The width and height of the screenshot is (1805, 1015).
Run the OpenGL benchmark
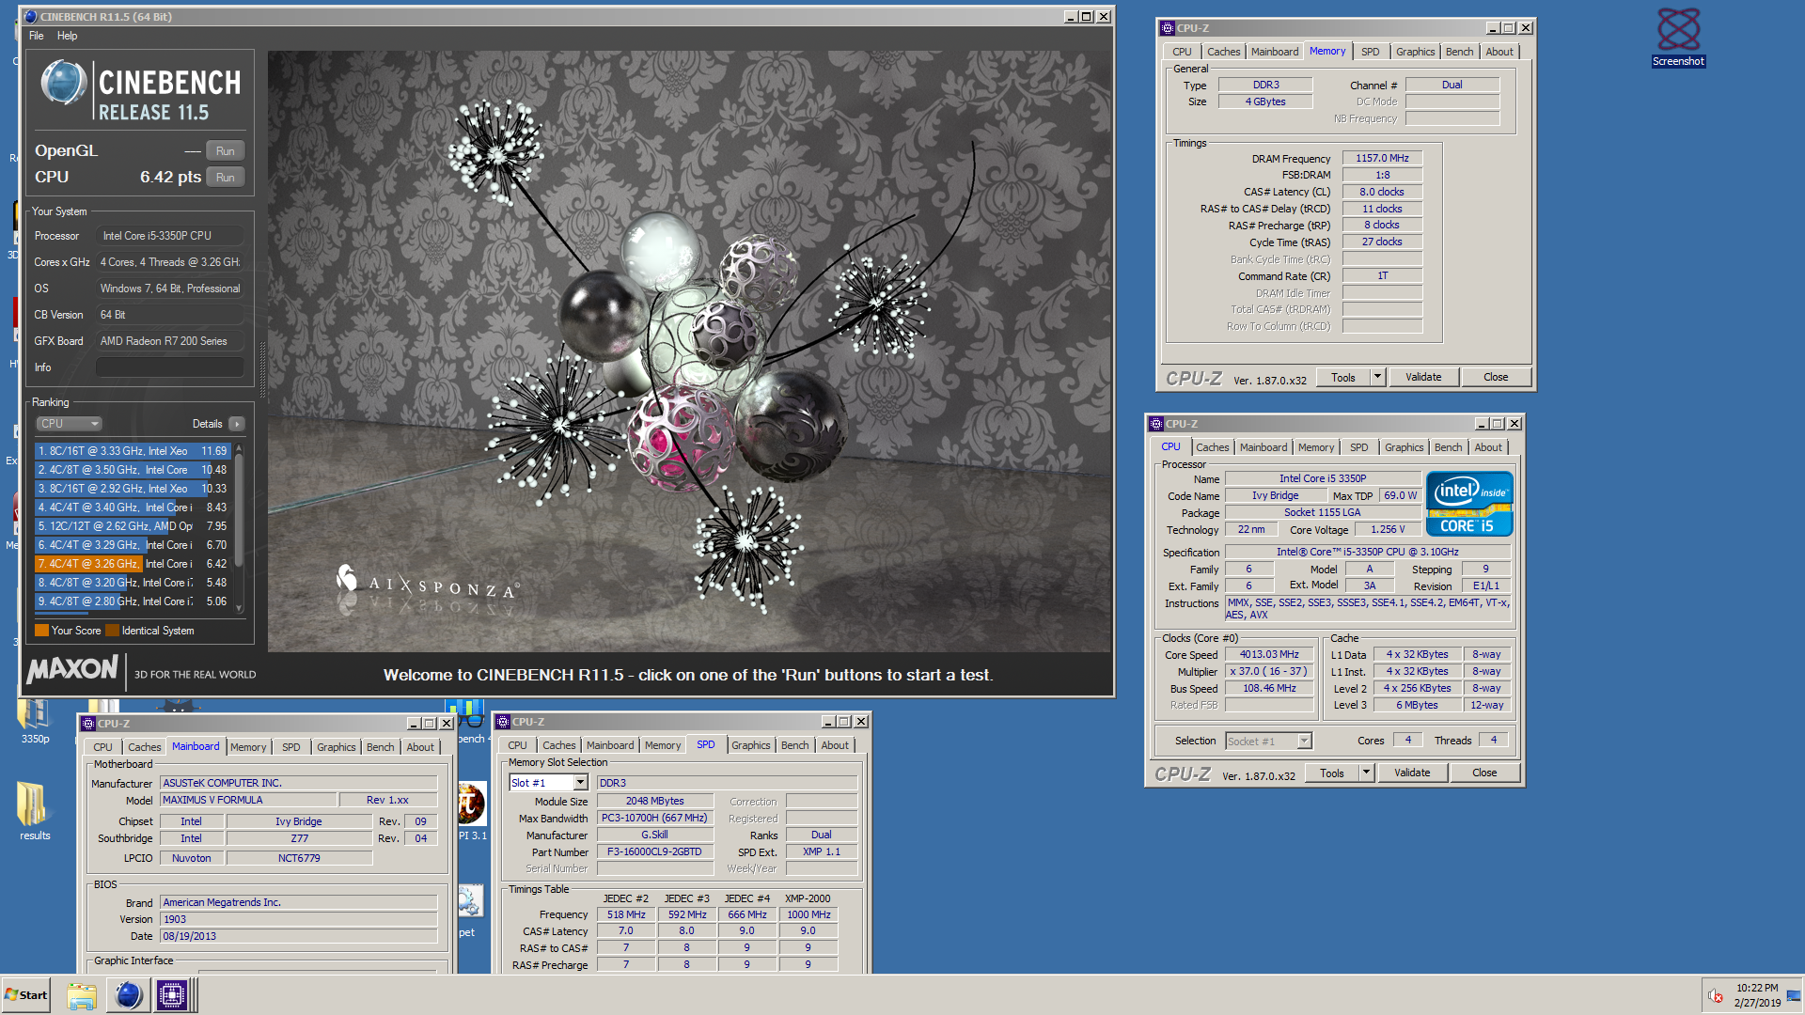pyautogui.click(x=226, y=151)
